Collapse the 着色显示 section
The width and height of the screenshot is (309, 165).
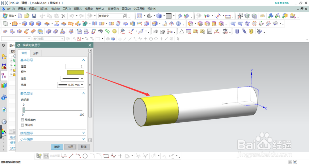pyautogui.click(x=83, y=93)
